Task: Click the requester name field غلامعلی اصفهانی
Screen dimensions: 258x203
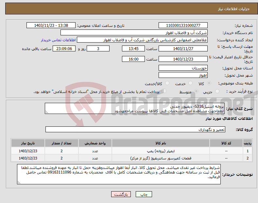Action: pyautogui.click(x=142, y=40)
